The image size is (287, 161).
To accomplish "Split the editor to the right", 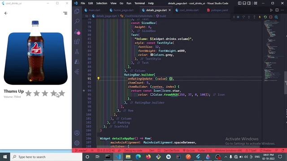I will coord(277,10).
